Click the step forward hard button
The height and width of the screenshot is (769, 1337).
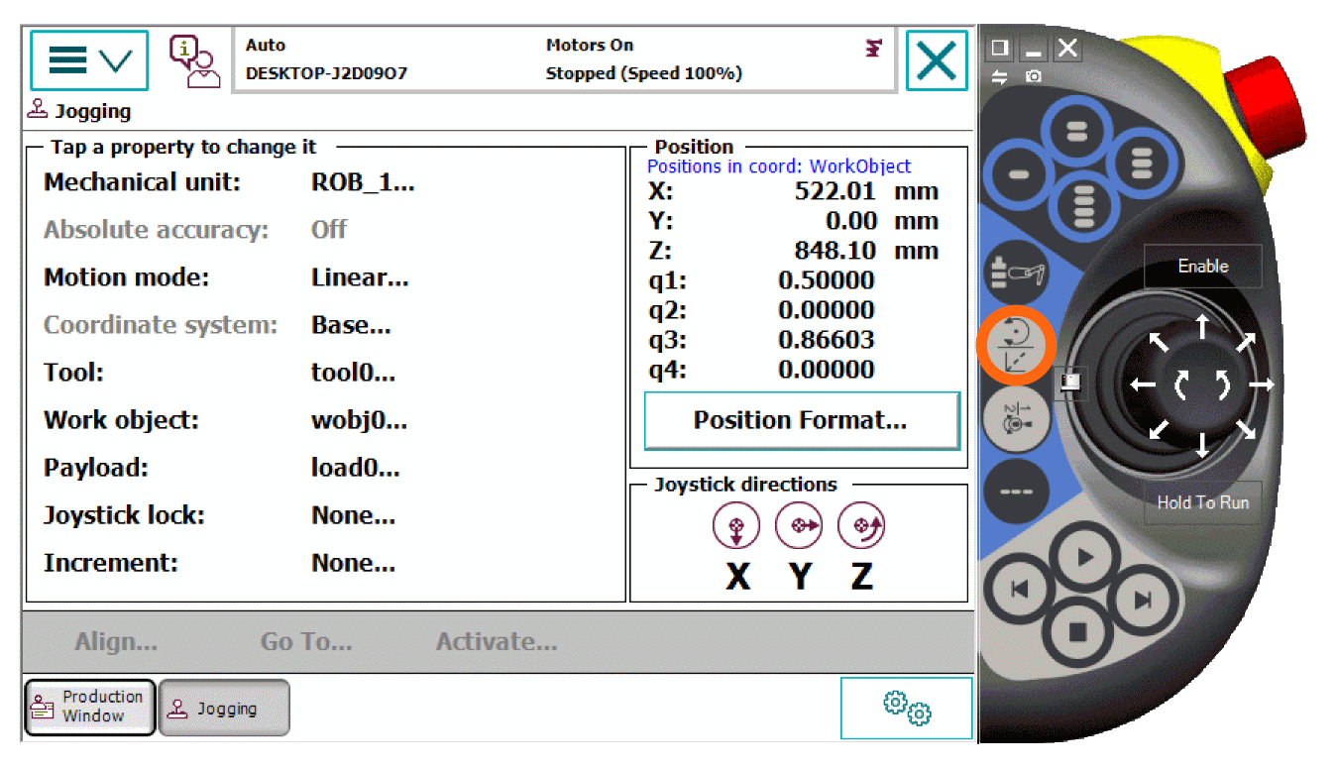(1143, 599)
